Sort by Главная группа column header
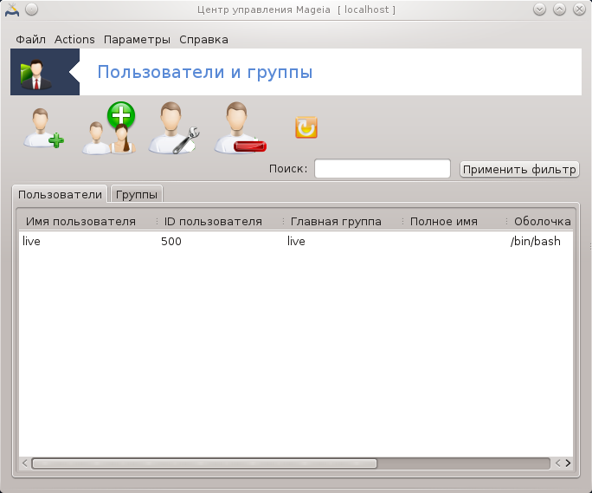592x493 pixels. click(x=336, y=222)
